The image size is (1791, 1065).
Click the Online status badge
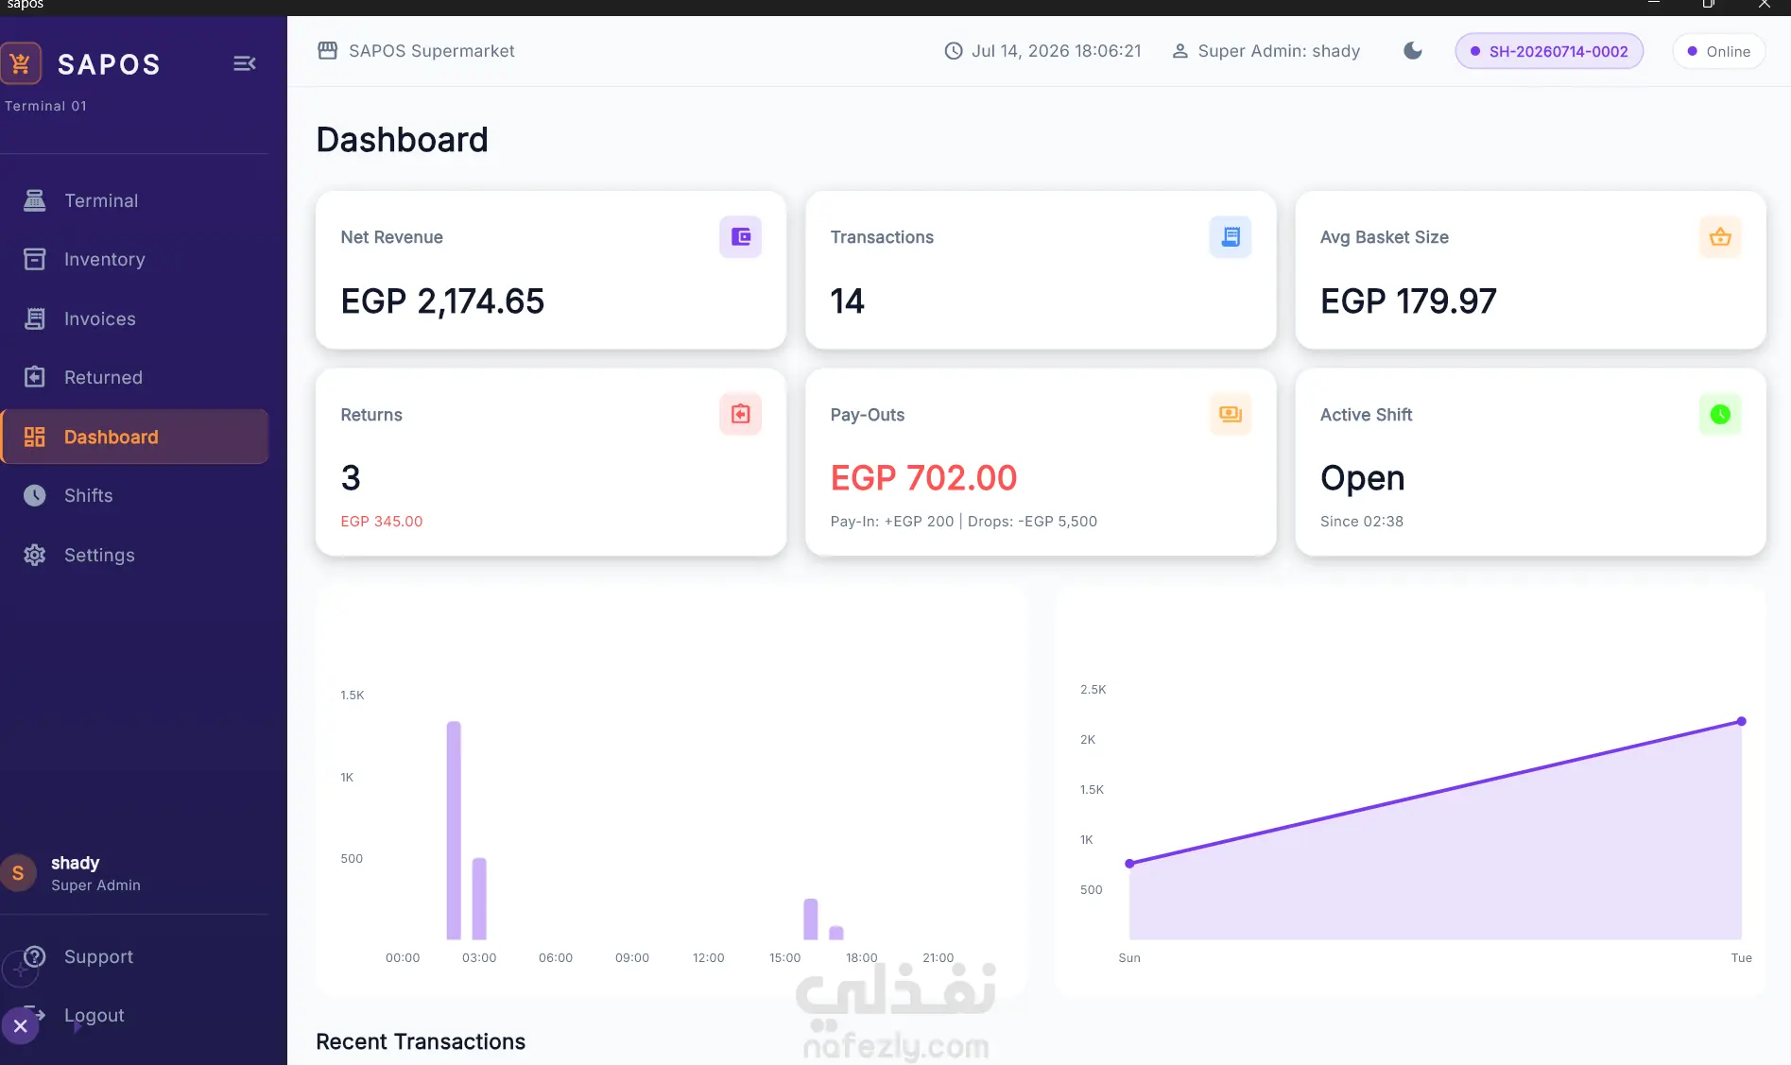1719,51
